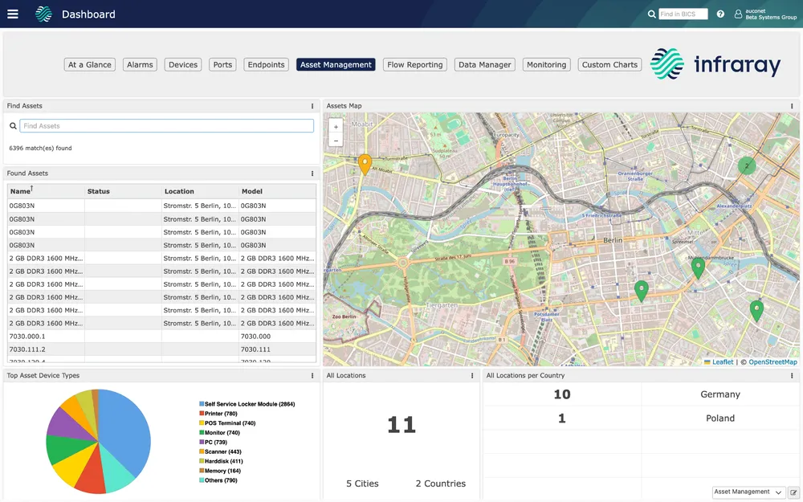Zoom out on the Assets Map
The image size is (803, 502).
coord(336,140)
